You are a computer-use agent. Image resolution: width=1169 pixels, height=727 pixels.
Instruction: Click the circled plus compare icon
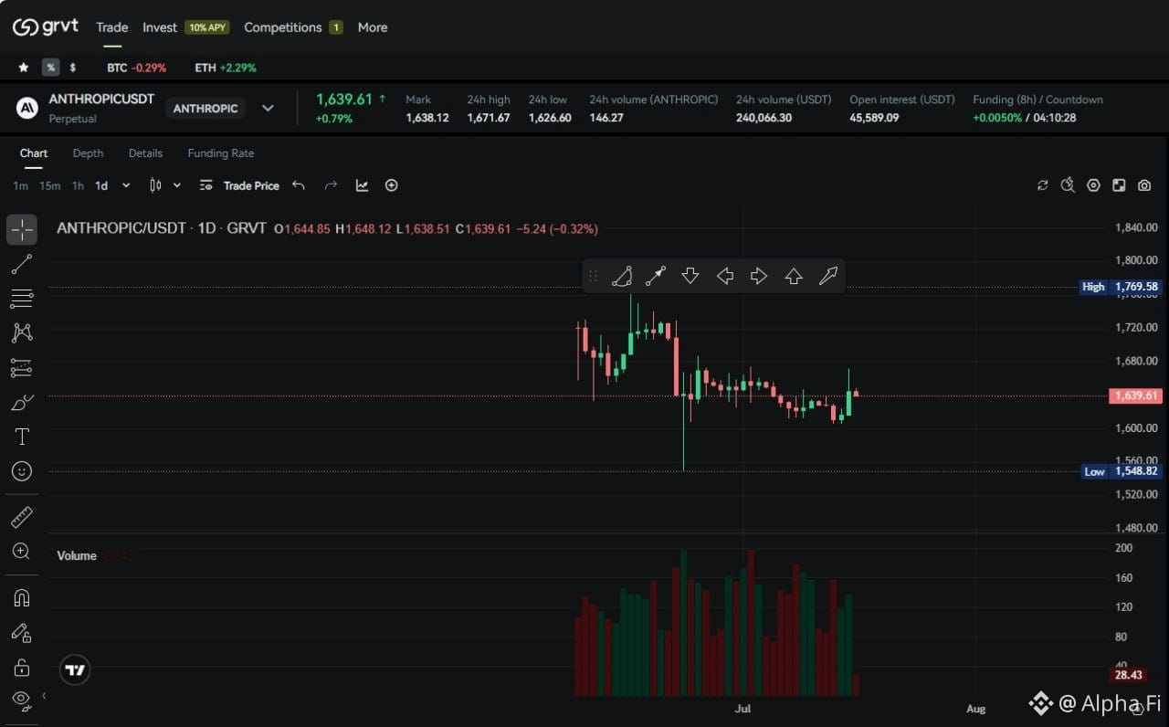click(392, 185)
